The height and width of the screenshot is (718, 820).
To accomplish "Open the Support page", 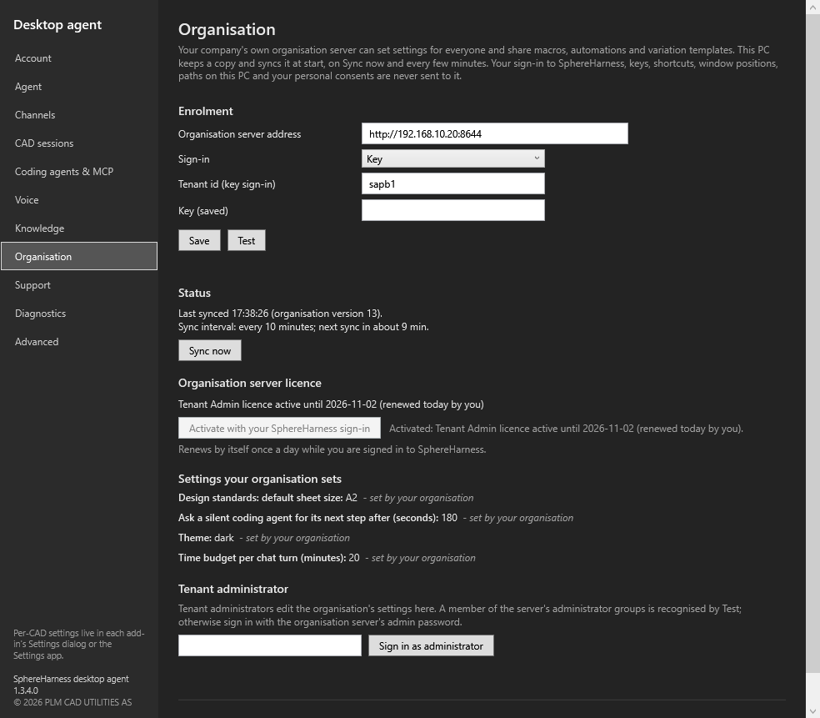I will click(79, 284).
